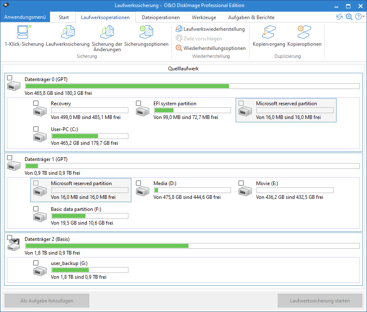Enable the user_backup (G:) checkbox

click(x=35, y=262)
